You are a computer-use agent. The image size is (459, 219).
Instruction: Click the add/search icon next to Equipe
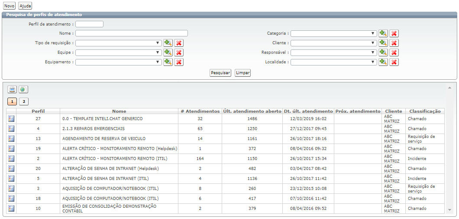pos(168,52)
